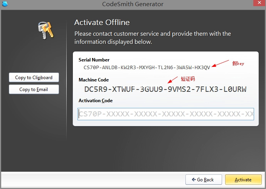Click the Copy to Email button
266x189 pixels.
(x=34, y=89)
